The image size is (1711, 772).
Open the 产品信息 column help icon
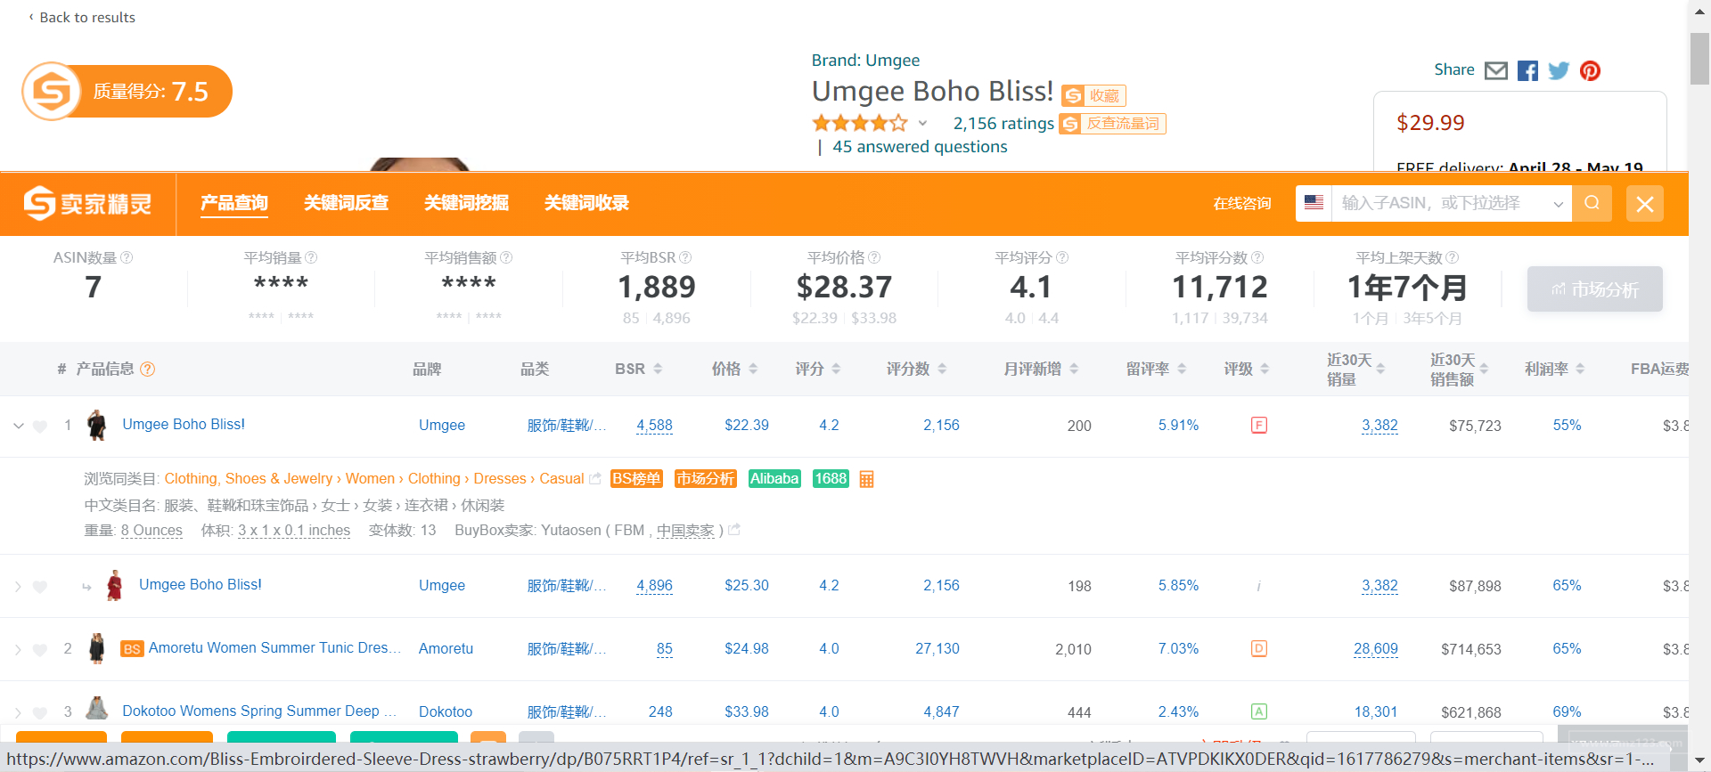tap(148, 369)
